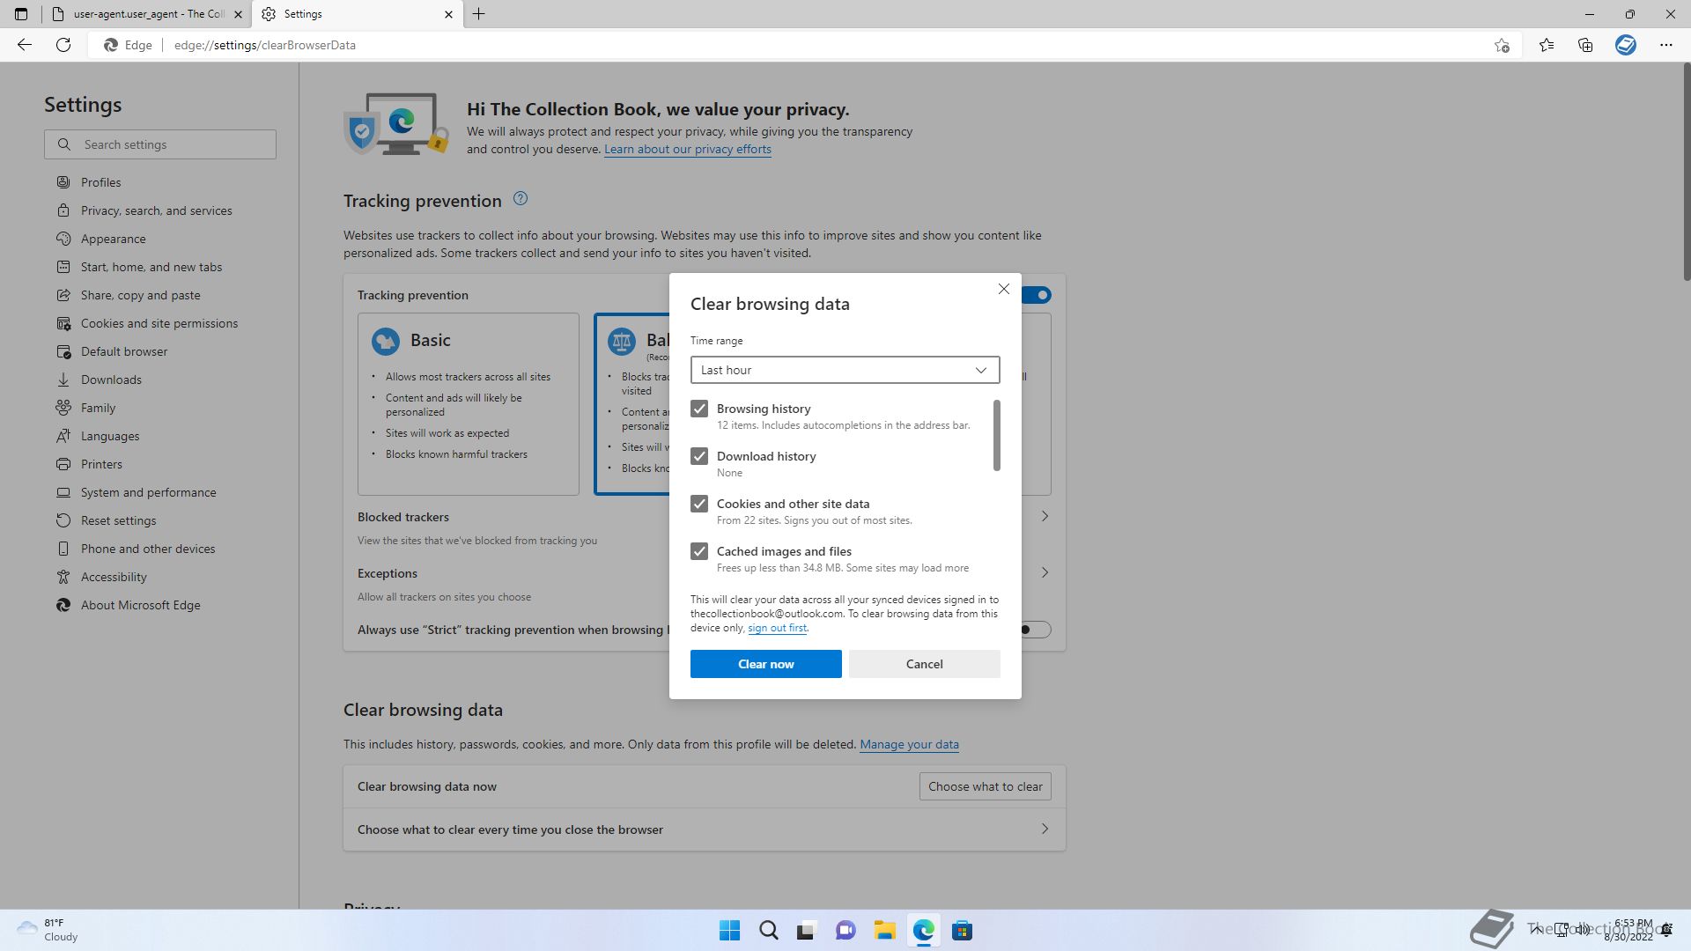This screenshot has height=951, width=1691.
Task: Uncheck the Download history checkbox
Action: click(x=699, y=456)
